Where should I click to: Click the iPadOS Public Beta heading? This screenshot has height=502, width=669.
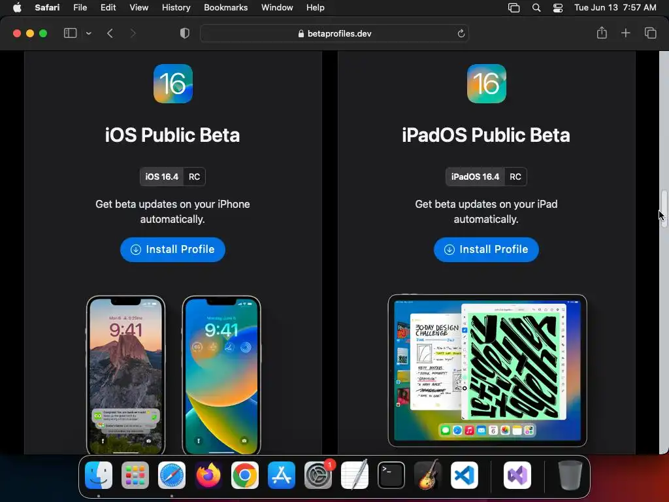(x=486, y=135)
